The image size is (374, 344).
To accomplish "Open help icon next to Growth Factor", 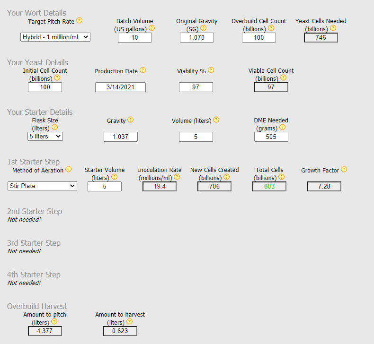I will [x=344, y=170].
